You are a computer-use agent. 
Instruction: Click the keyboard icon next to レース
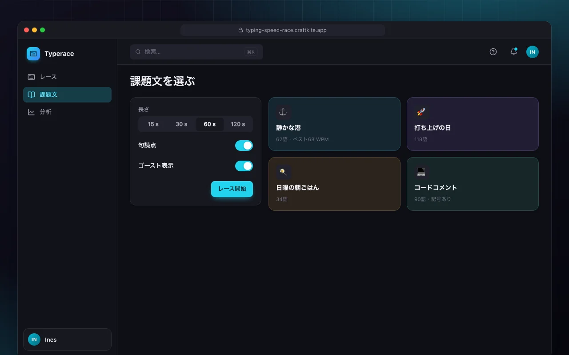[31, 77]
